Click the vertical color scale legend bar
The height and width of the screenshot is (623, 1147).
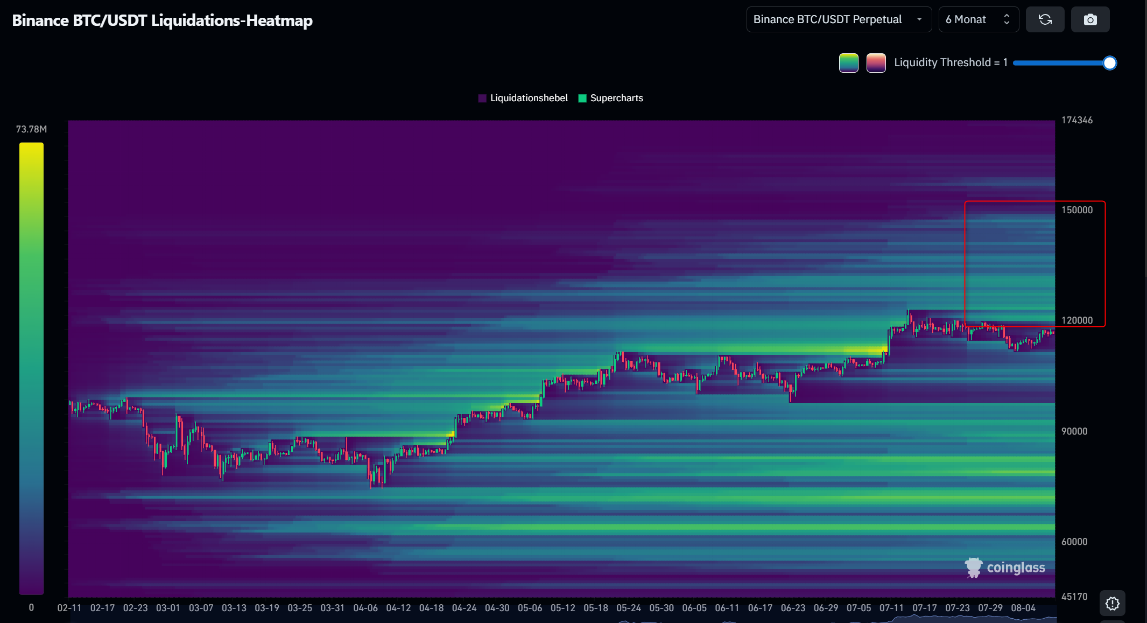coord(31,368)
